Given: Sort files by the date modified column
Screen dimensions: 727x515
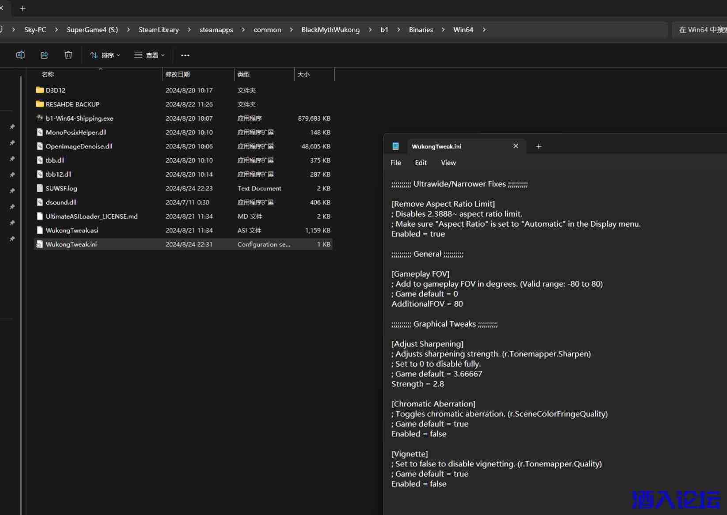Looking at the screenshot, I should [178, 74].
